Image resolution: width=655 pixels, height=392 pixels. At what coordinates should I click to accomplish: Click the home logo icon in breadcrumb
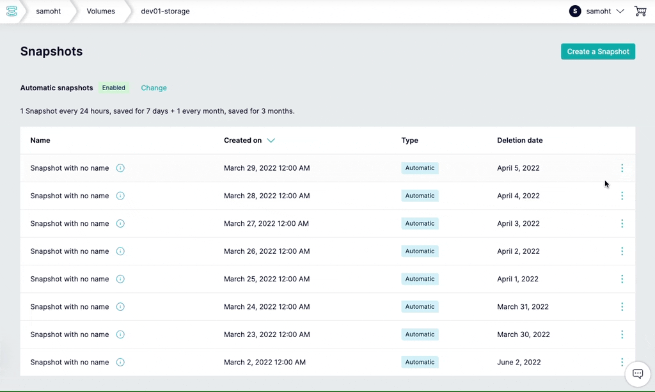[11, 12]
